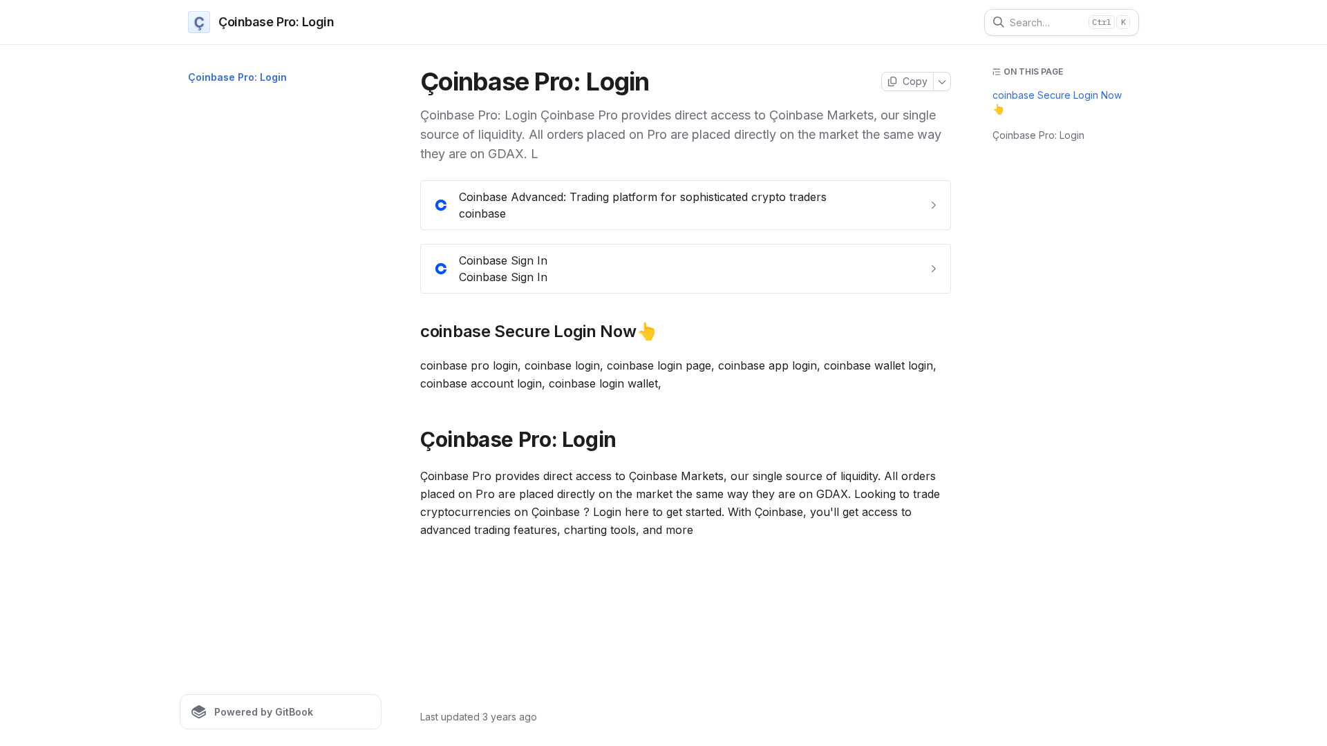Click chevron on Coinbase Advanced card
Viewport: 1327px width, 746px height.
(933, 205)
